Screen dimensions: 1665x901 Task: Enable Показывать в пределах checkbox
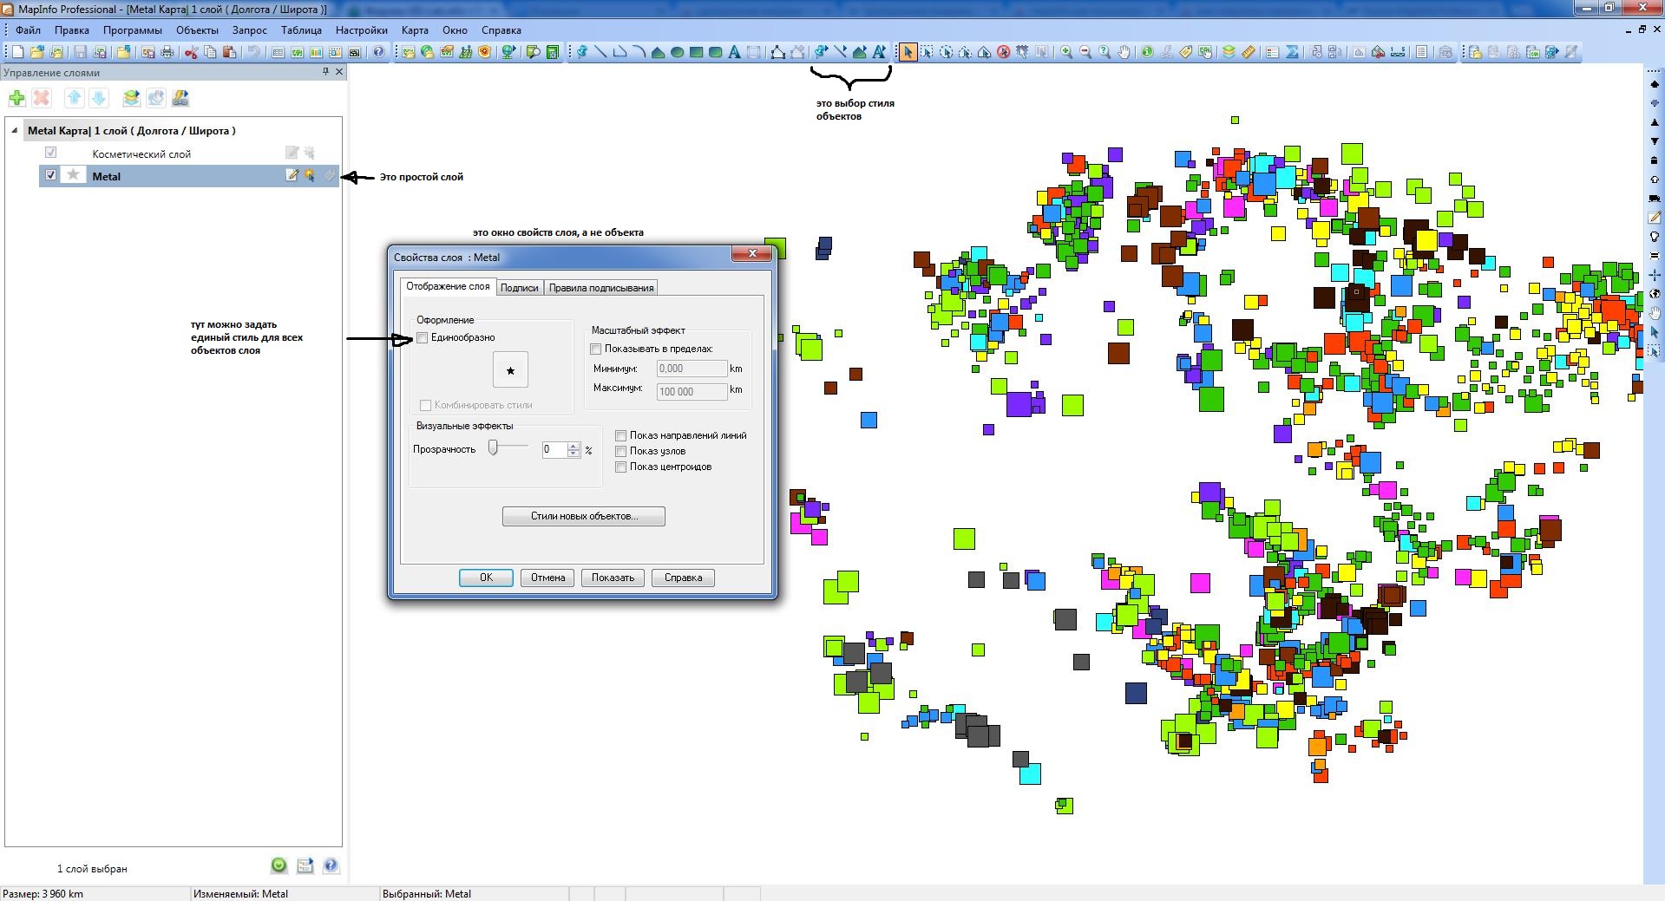[596, 349]
